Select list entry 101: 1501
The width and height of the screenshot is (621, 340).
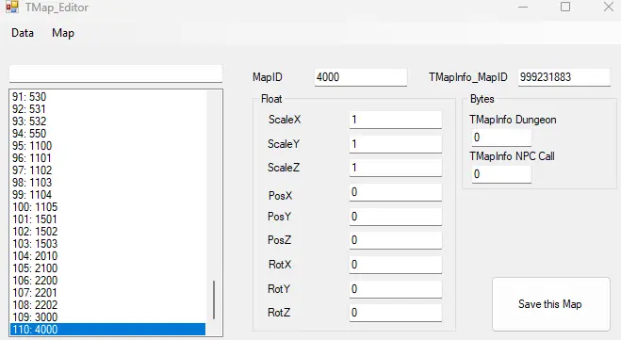point(107,219)
